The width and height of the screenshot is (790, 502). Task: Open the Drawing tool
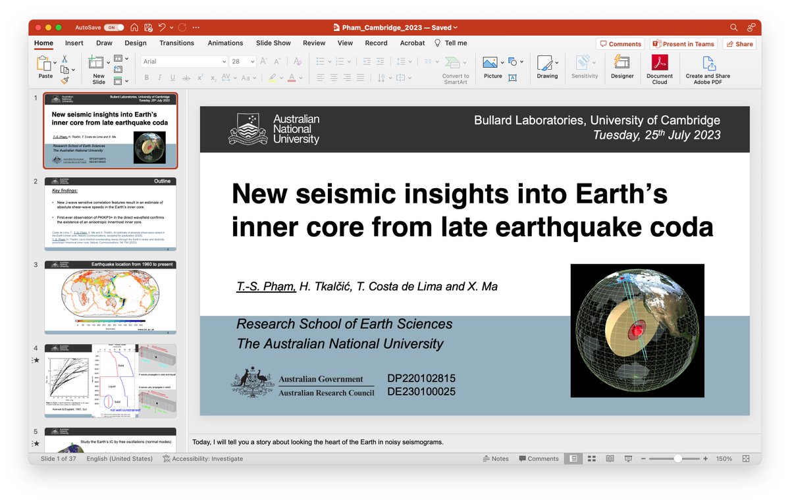(x=546, y=68)
